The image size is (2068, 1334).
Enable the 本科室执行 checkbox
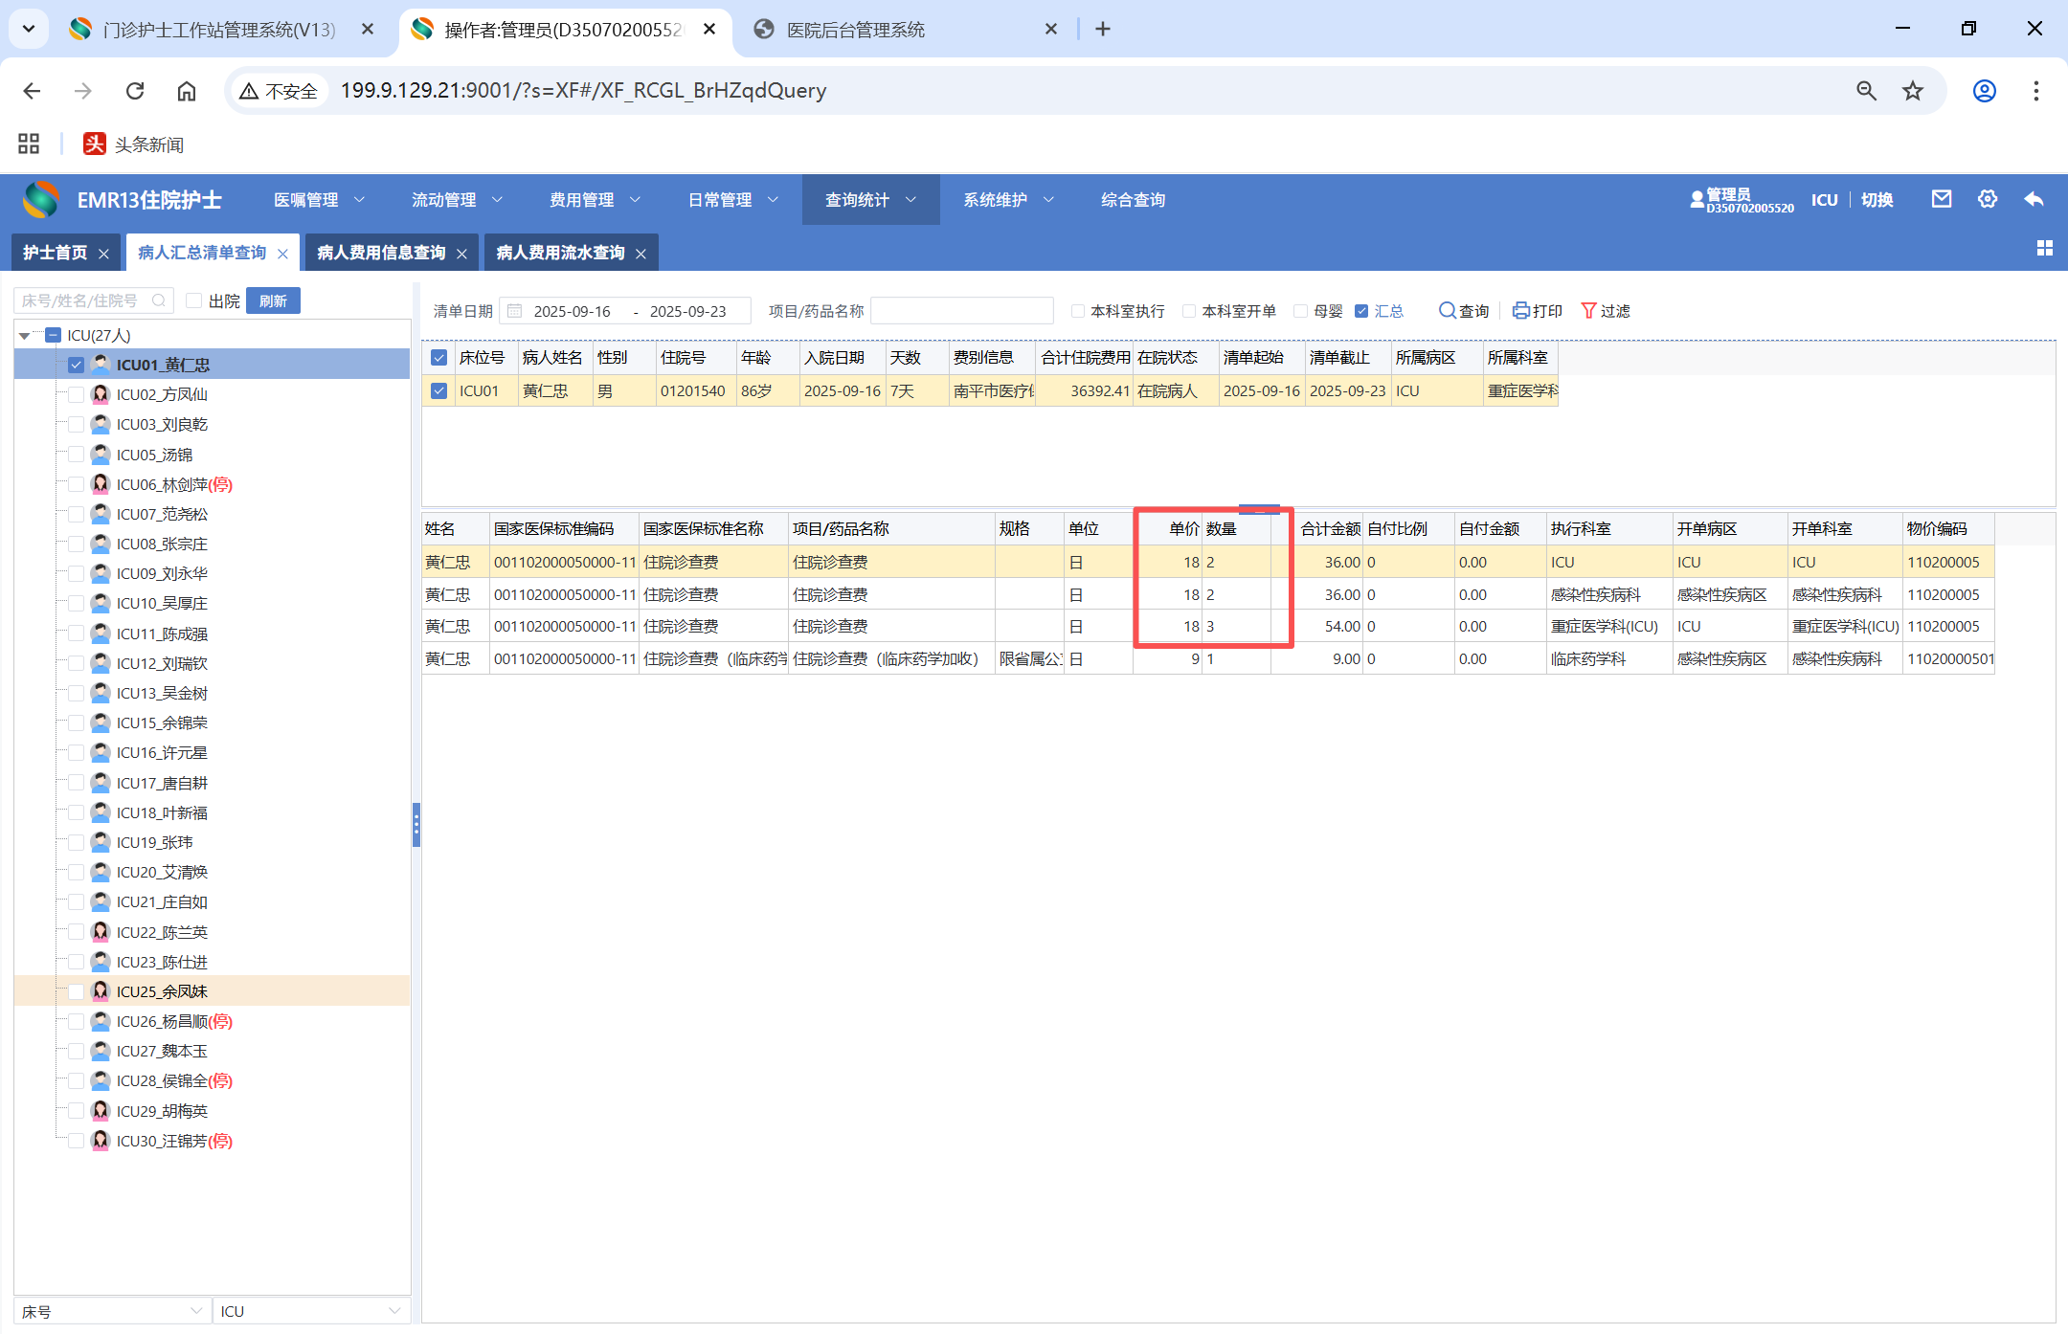point(1078,311)
